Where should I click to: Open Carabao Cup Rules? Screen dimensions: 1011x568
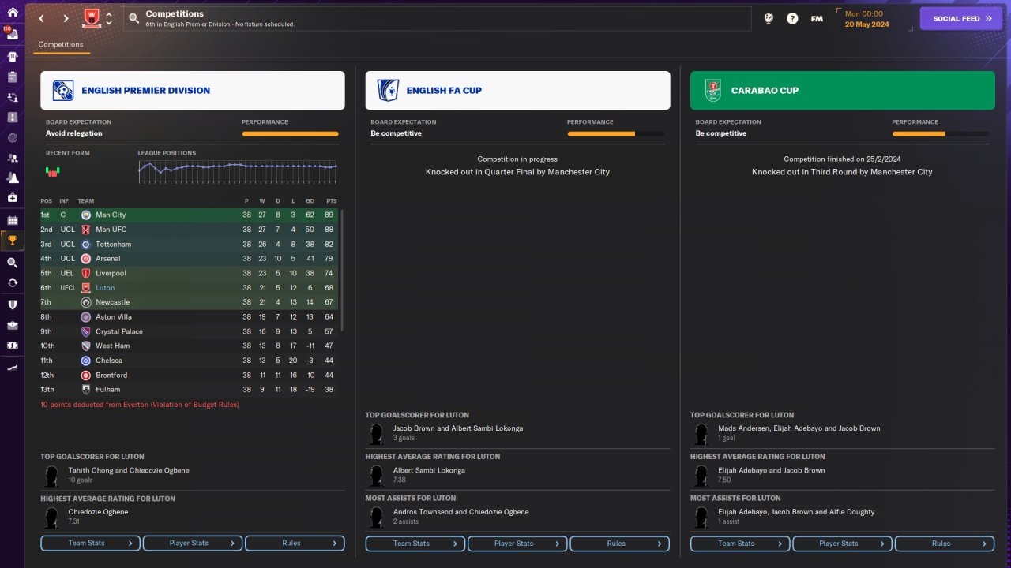click(x=944, y=544)
